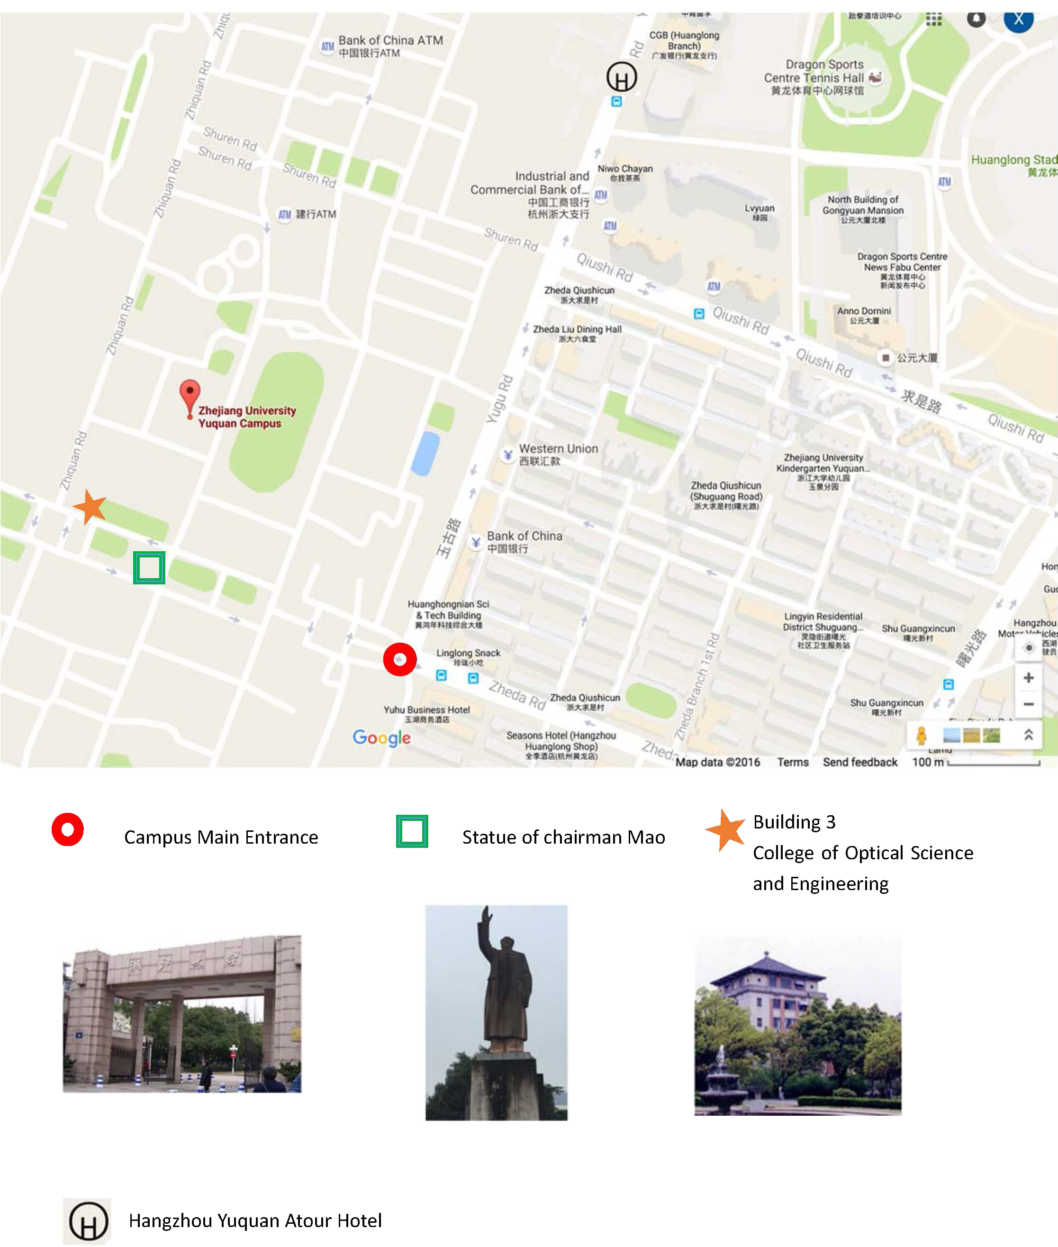
Task: Click the Linglong Snack label
Action: coord(469,657)
